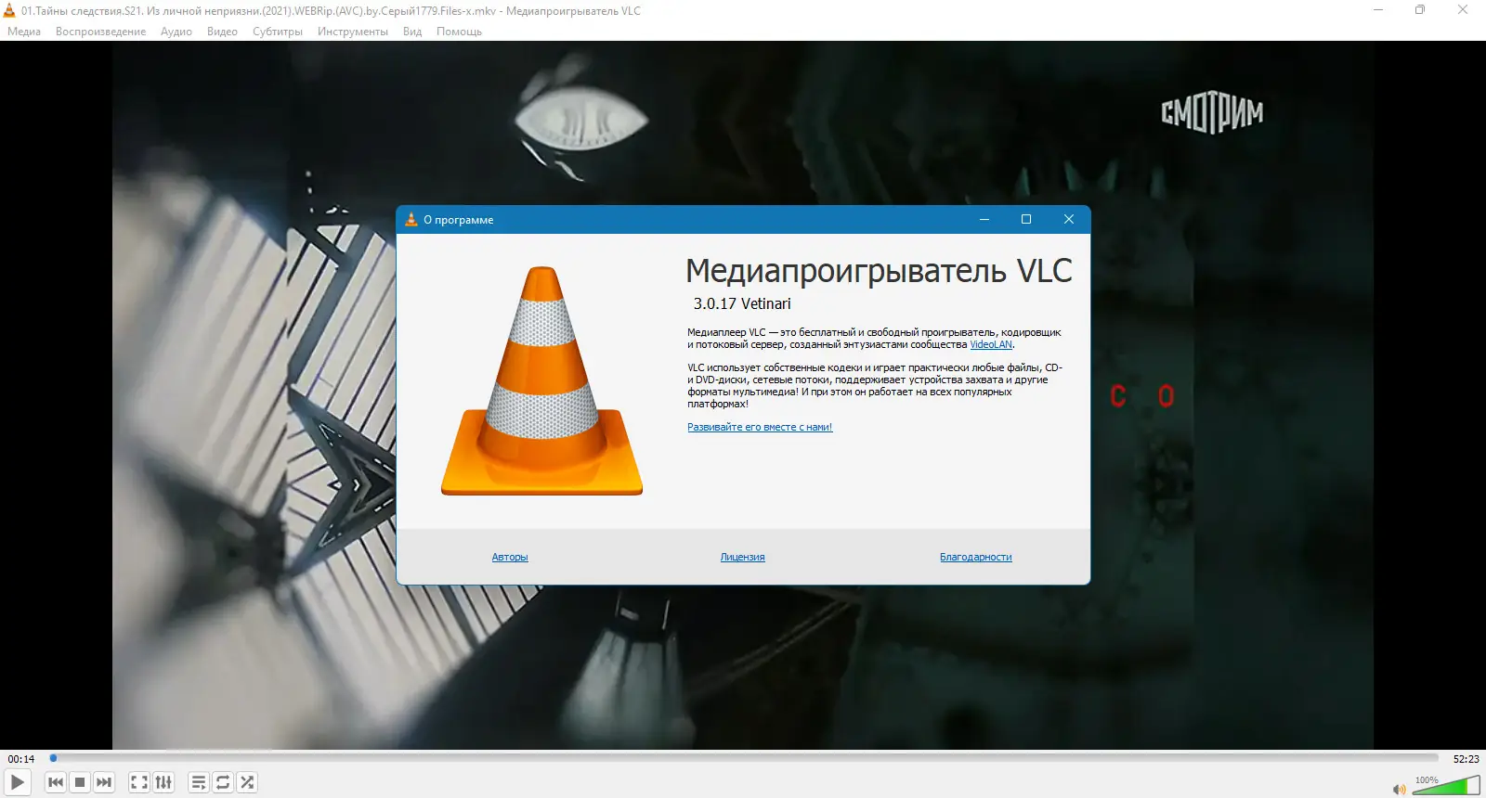Click the Медиапроигрыватель VLC heading
The width and height of the screenshot is (1486, 798).
pos(879,270)
